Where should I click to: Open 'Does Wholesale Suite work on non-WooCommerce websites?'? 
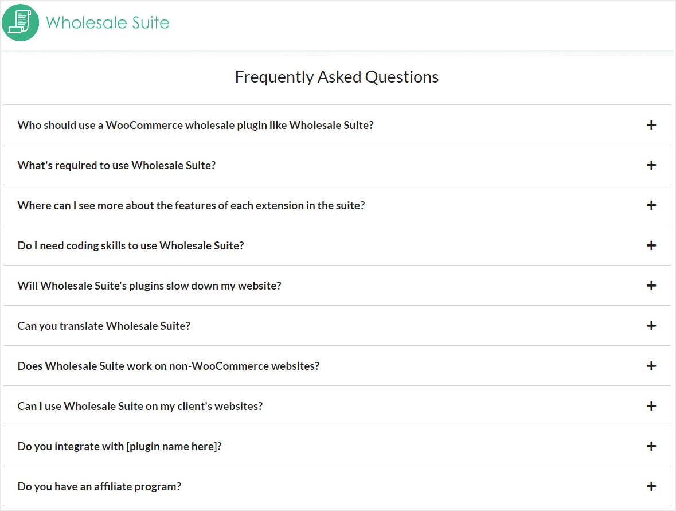click(x=337, y=366)
